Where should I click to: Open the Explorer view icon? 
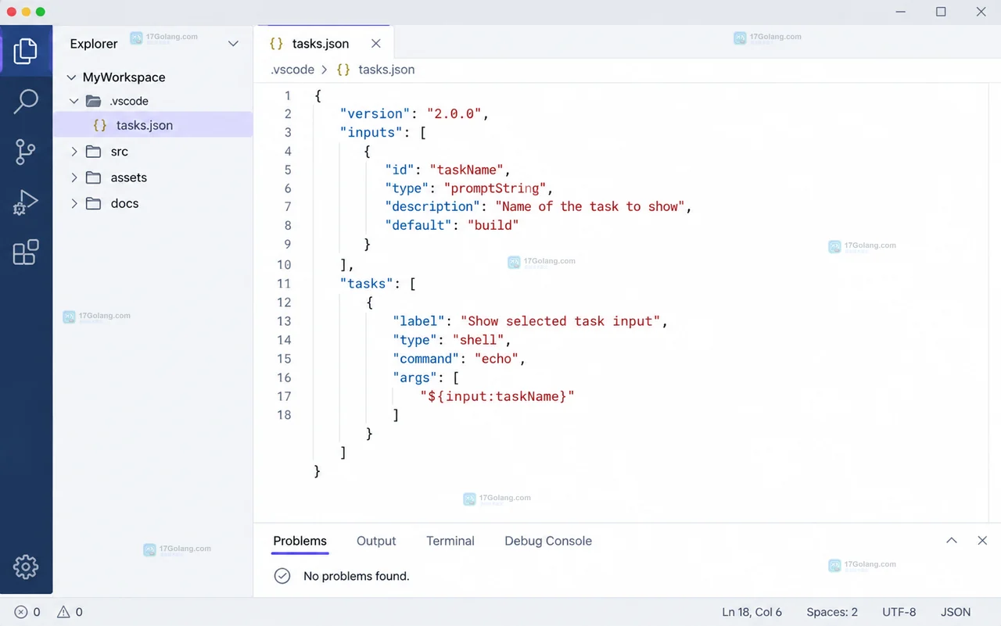click(x=26, y=51)
